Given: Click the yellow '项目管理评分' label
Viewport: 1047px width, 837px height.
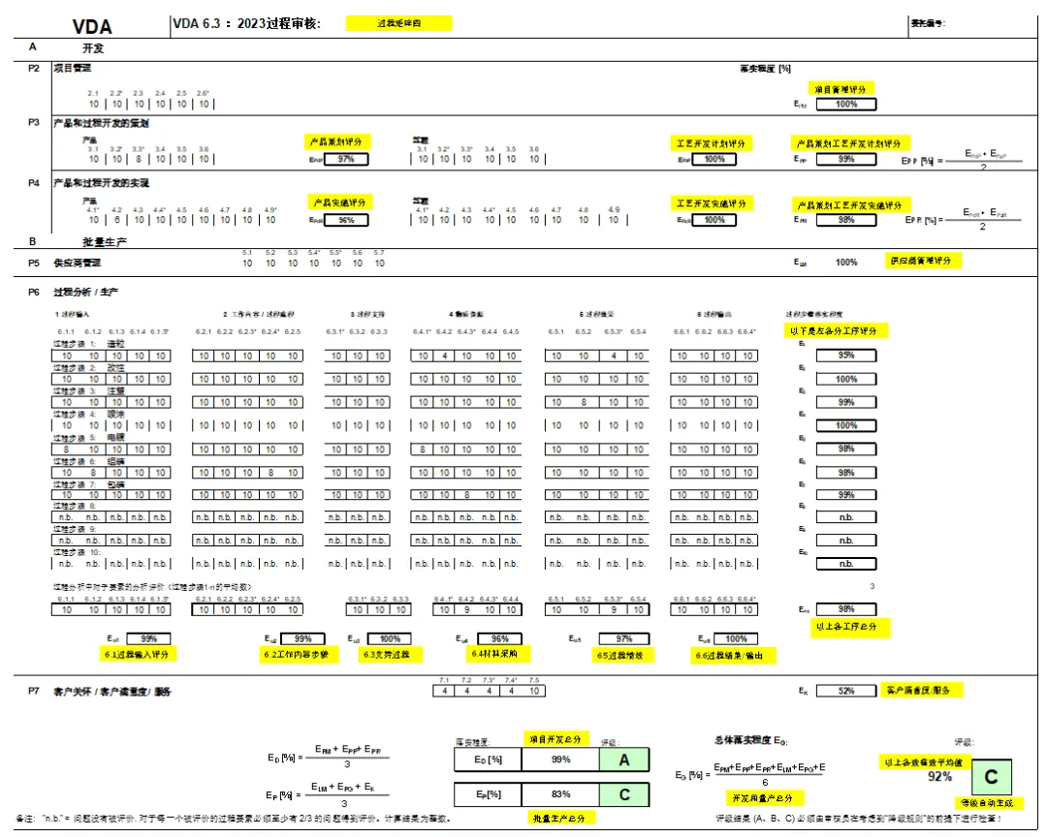Looking at the screenshot, I should click(x=841, y=89).
